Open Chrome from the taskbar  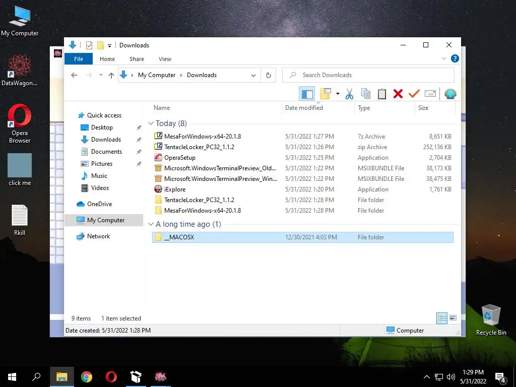87,377
